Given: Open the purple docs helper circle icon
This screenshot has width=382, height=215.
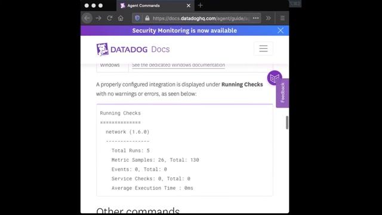Looking at the screenshot, I should 275,78.
